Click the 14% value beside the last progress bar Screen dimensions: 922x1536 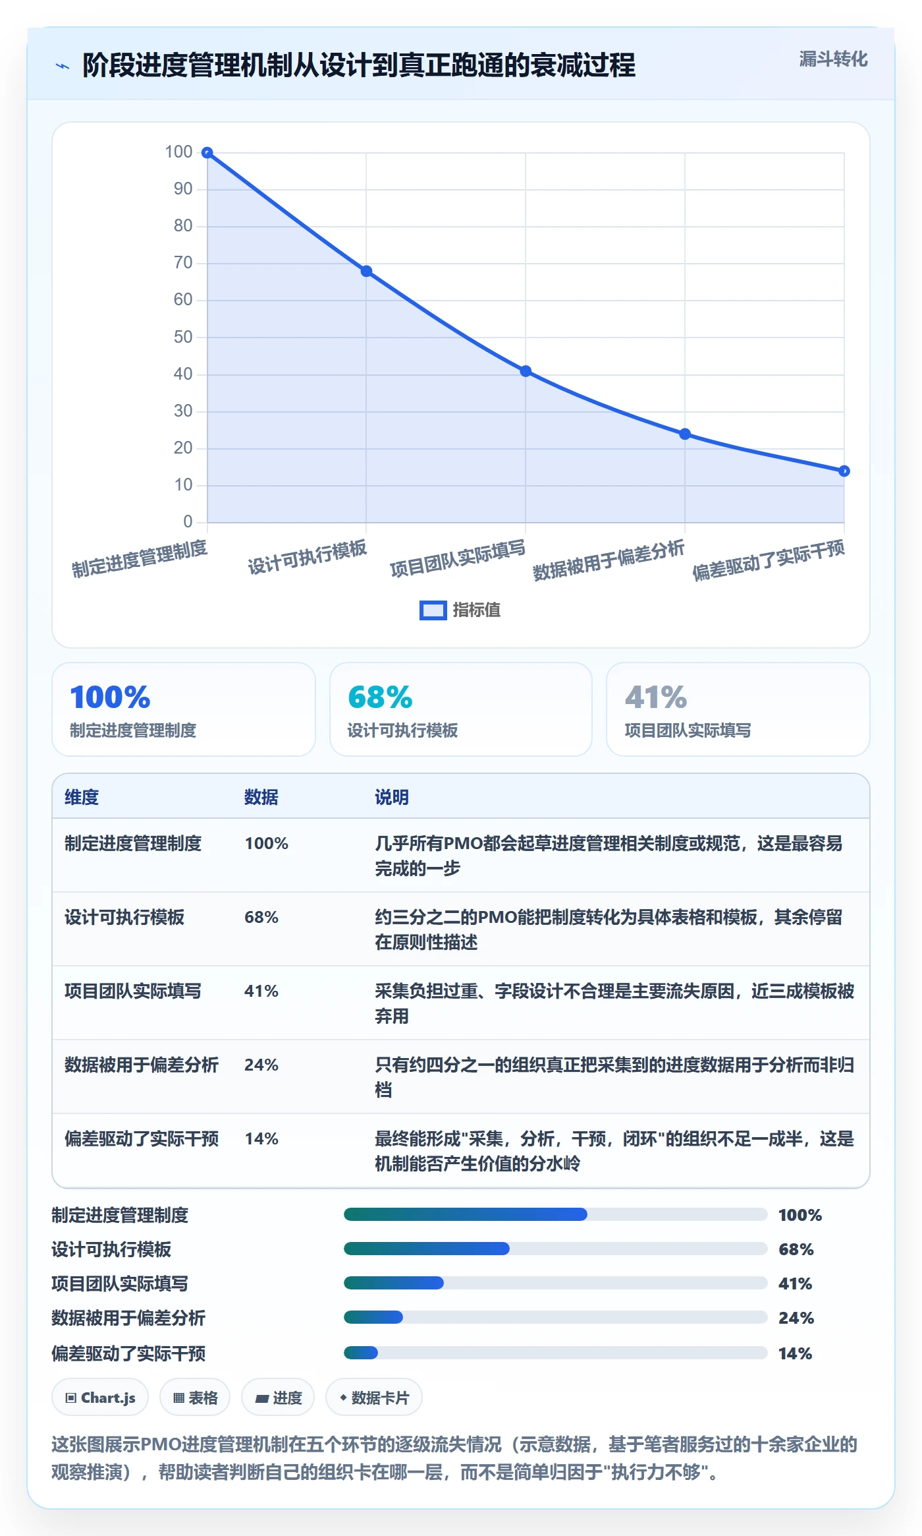(x=795, y=1353)
